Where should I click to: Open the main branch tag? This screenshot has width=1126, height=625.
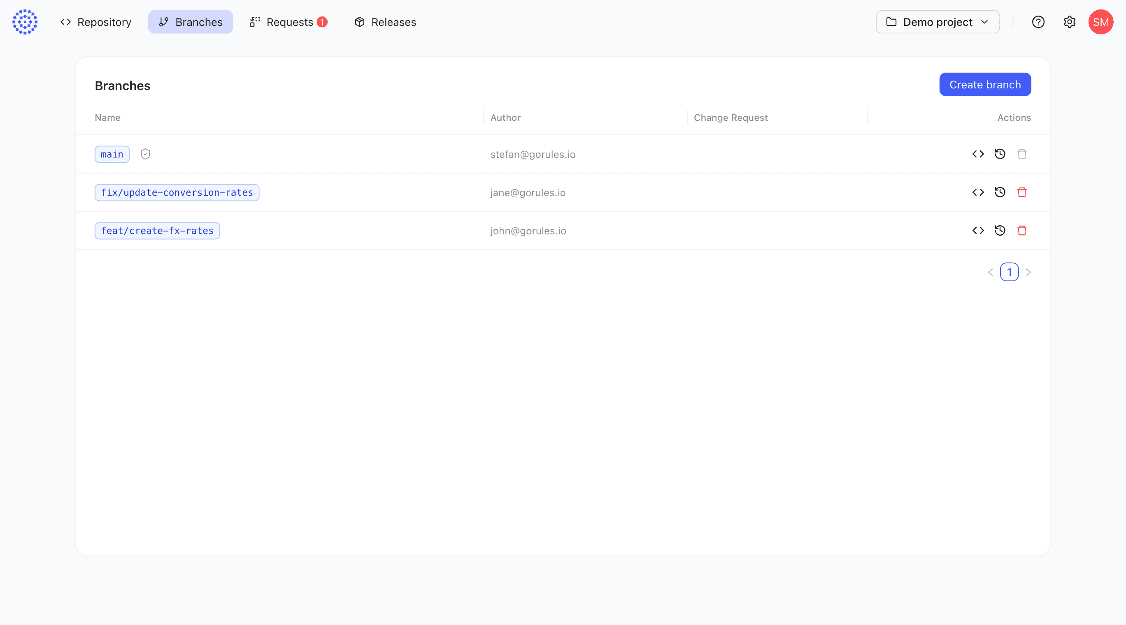(112, 155)
